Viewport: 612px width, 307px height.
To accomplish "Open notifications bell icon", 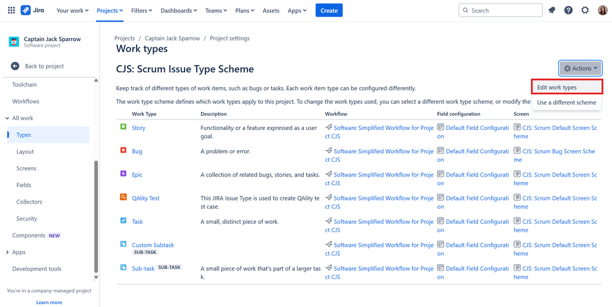I will [x=552, y=10].
